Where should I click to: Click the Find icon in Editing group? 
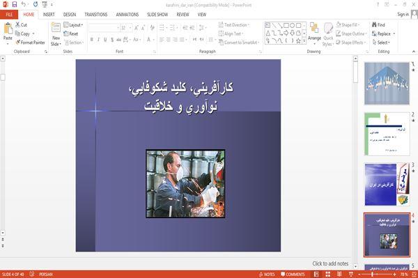pyautogui.click(x=378, y=25)
